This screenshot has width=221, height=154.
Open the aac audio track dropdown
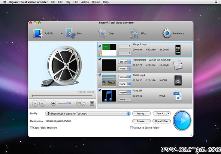tap(124, 62)
